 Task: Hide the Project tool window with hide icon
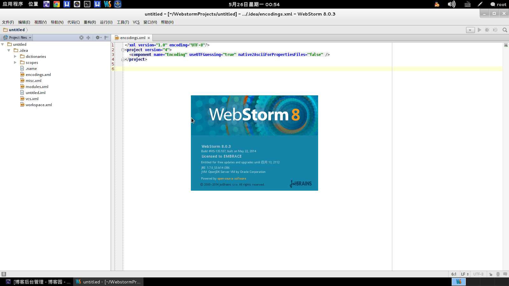click(x=107, y=37)
